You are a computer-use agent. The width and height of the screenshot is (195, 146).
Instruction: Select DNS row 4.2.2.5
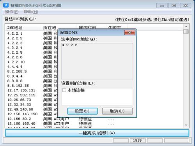pos(15,53)
